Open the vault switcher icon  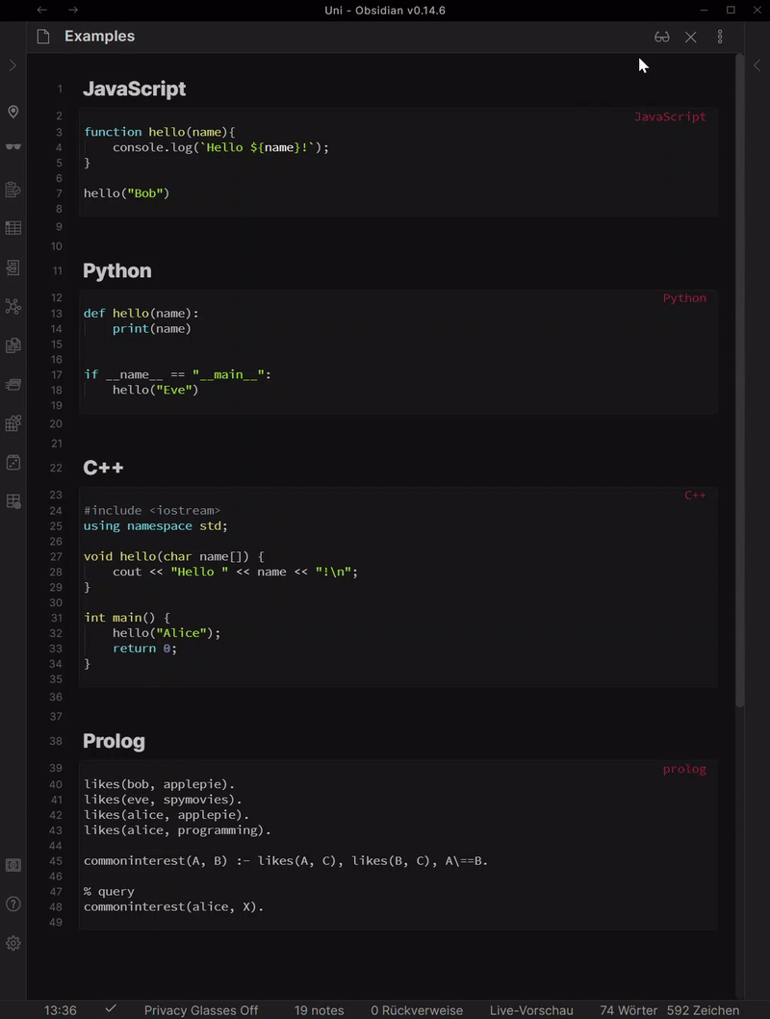pos(13,865)
